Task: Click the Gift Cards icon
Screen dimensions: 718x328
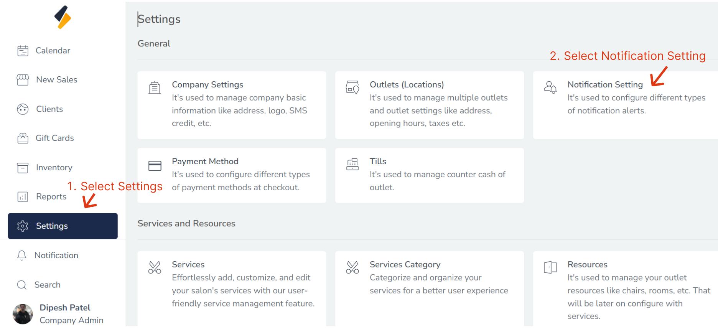Action: tap(23, 138)
